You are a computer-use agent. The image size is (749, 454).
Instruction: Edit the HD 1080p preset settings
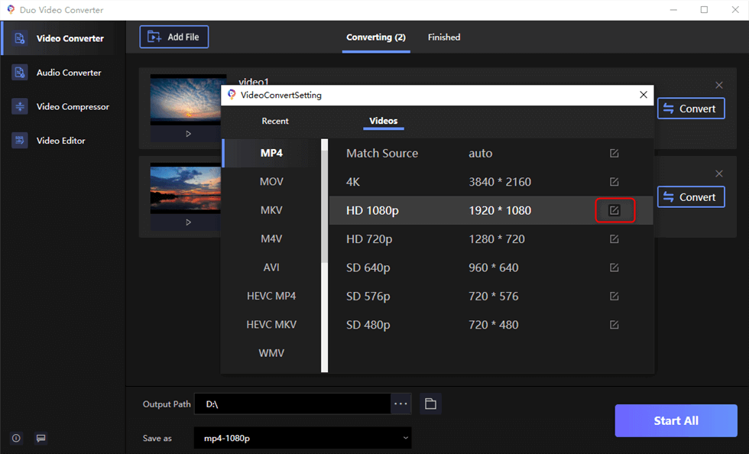(x=614, y=210)
